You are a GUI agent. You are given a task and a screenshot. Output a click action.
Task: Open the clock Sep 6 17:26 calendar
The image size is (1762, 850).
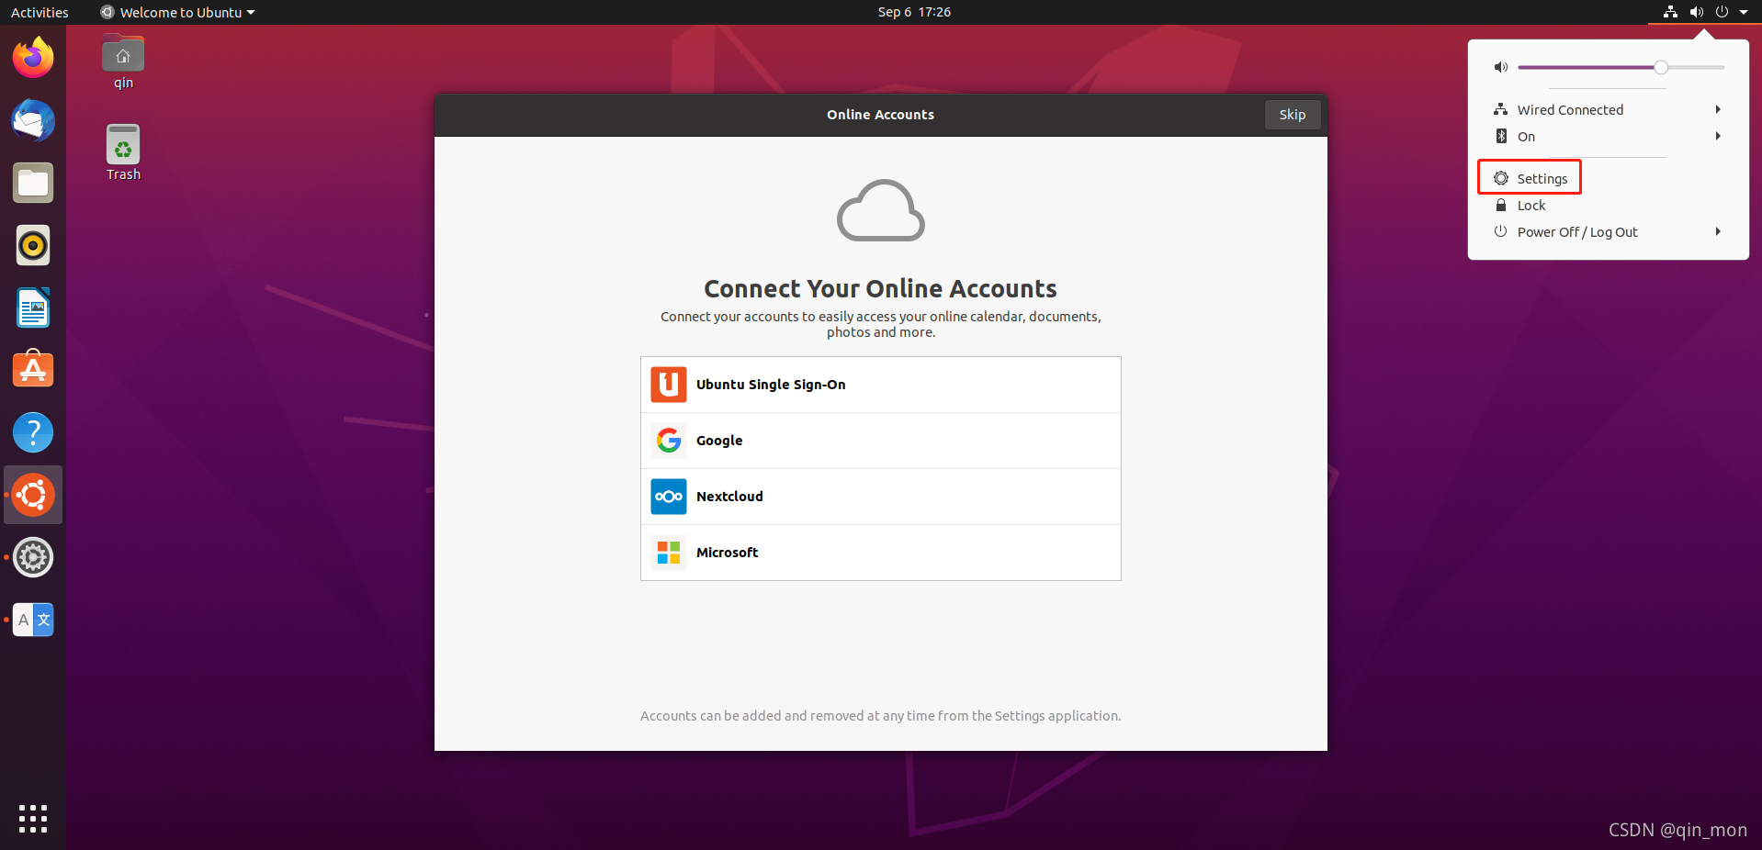point(914,12)
